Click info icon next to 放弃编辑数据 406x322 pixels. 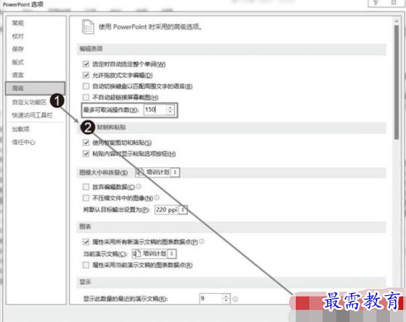point(138,187)
